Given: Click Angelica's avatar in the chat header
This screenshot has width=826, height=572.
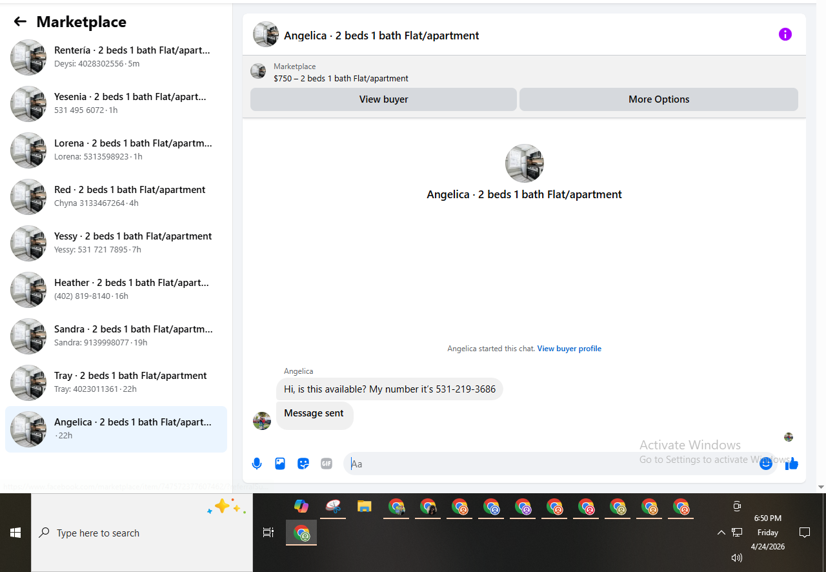Looking at the screenshot, I should pos(266,34).
